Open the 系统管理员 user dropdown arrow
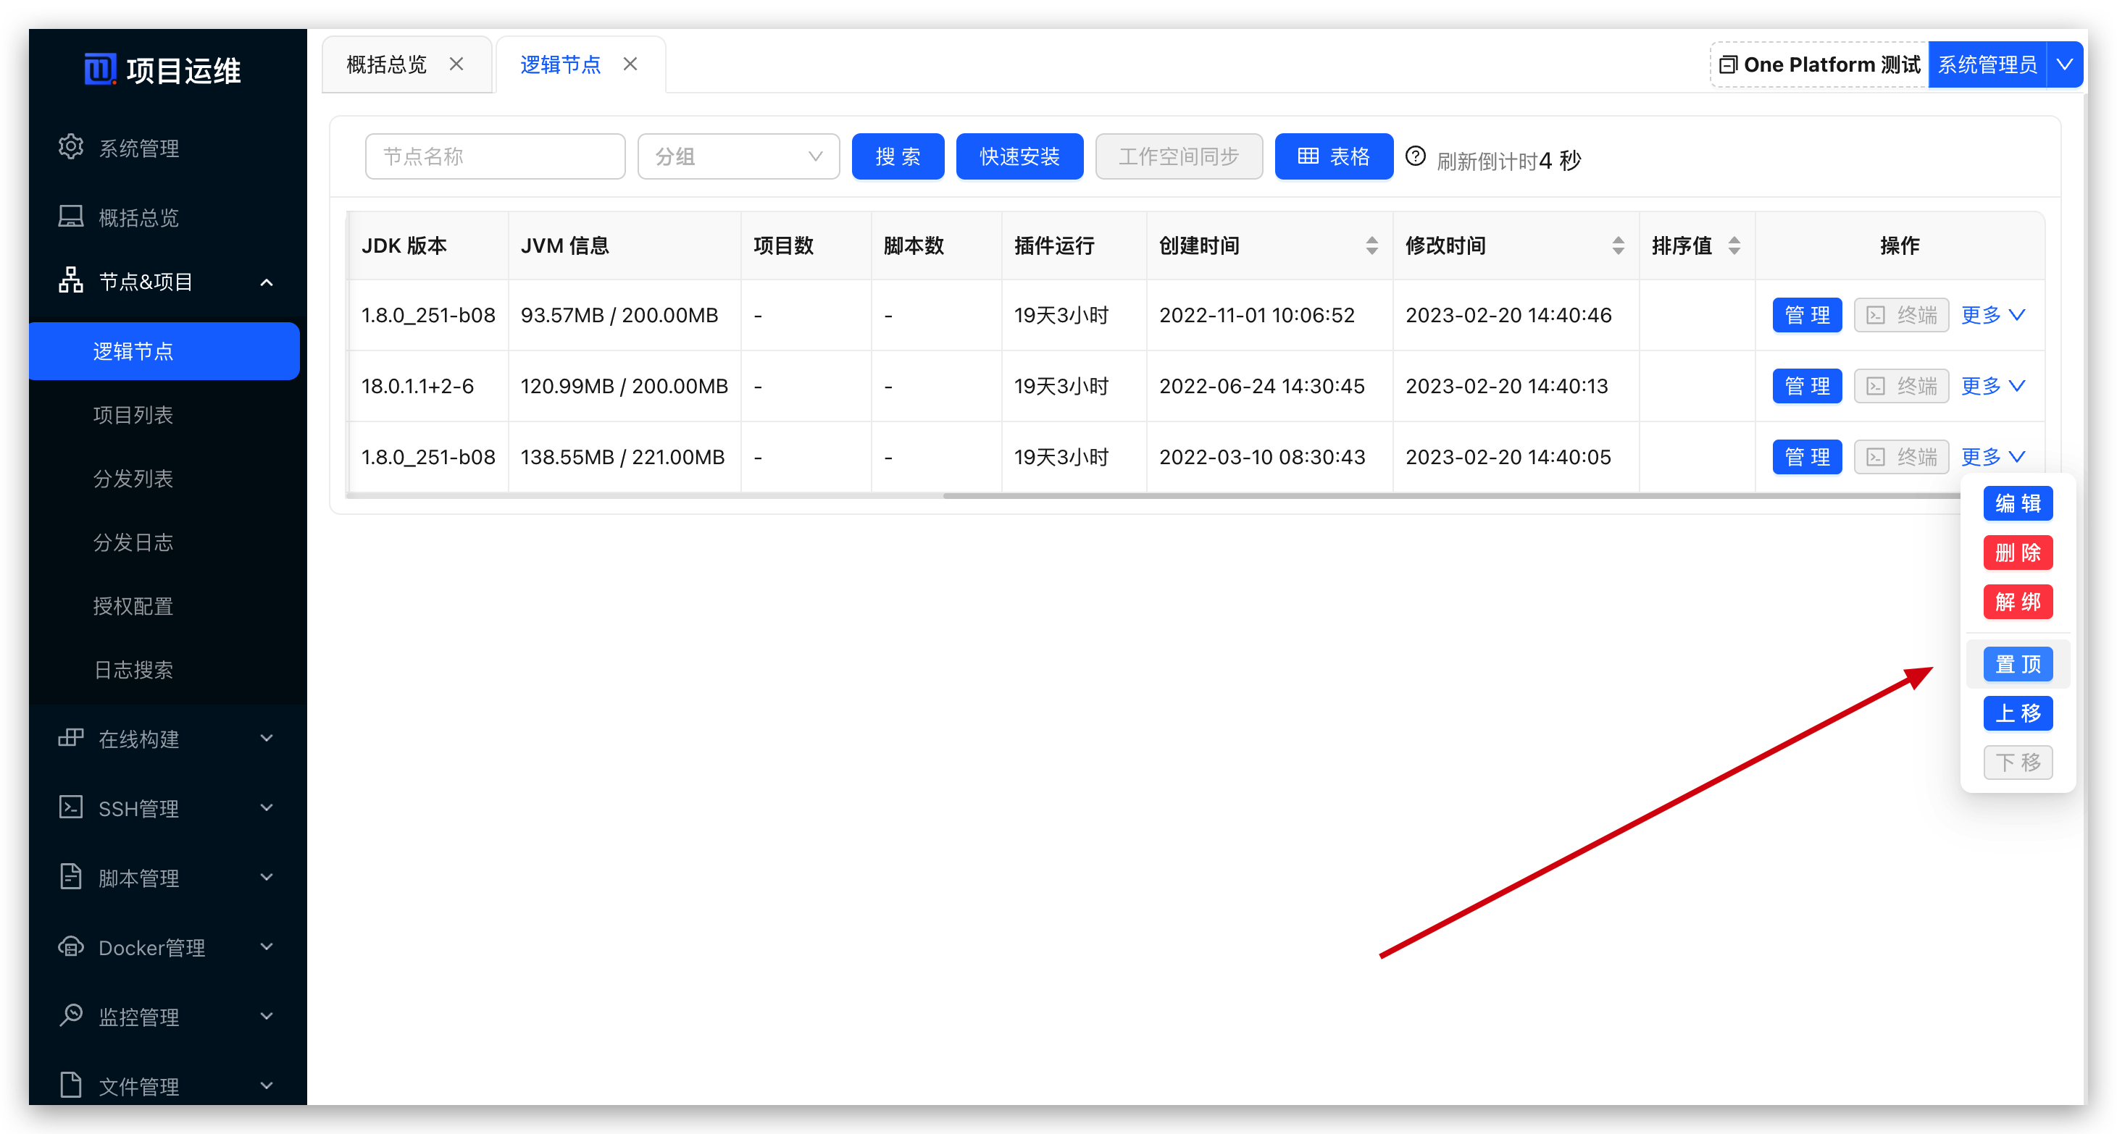The image size is (2117, 1134). (2063, 64)
